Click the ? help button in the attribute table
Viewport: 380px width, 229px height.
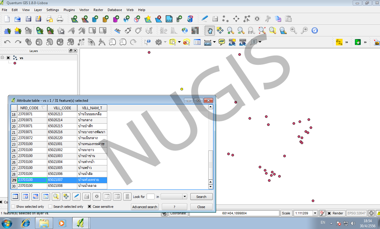point(174,207)
